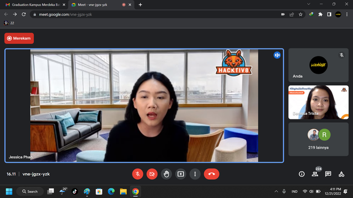The height and width of the screenshot is (198, 353).
Task: Click the Present now screen-share button
Action: [x=180, y=174]
